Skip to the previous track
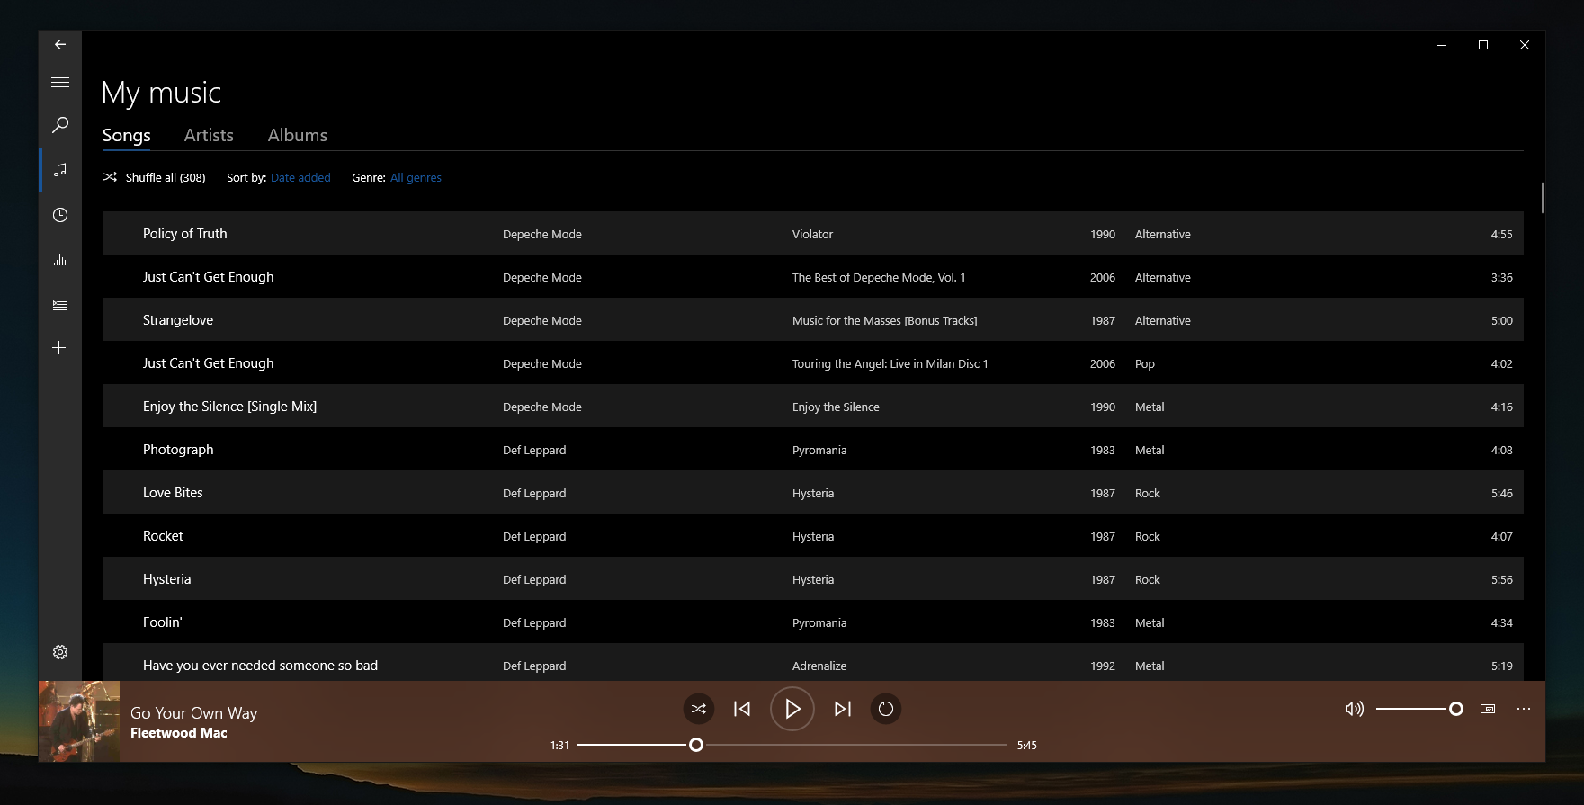 pos(742,709)
